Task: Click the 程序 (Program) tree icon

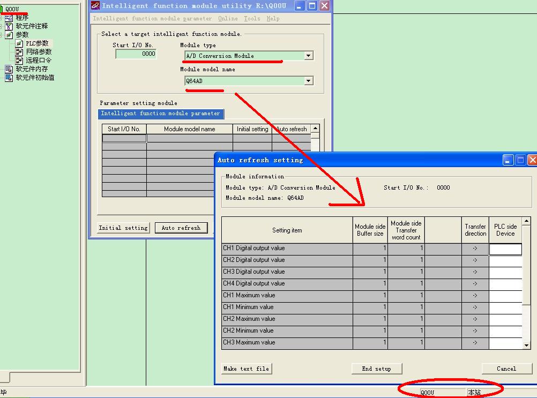Action: pos(9,18)
